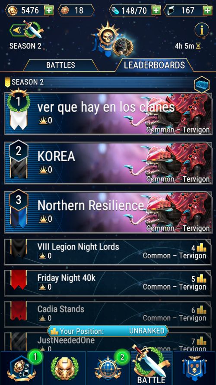
Task: Switch to the BATTLES tab
Action: [61, 65]
